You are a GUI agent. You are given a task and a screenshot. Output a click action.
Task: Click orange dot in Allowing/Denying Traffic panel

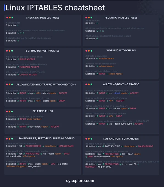point(89,84)
